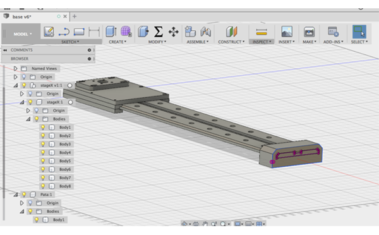The width and height of the screenshot is (379, 235).
Task: Hide the Pata:1 component via lightbulb
Action: (24, 195)
